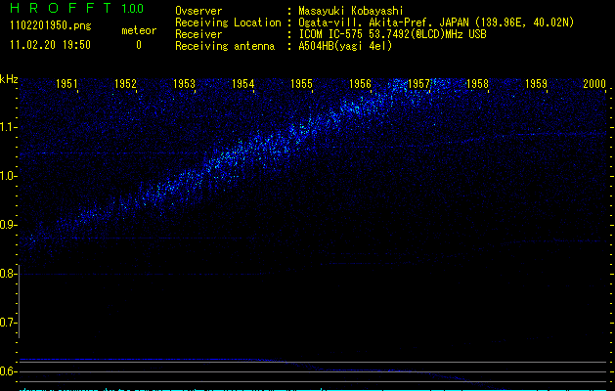Viewport: 615px width, 391px height.
Task: Select the filename 1102201950.png
Action: [x=51, y=26]
